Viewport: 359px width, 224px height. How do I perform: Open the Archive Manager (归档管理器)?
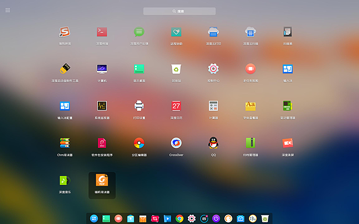point(250,143)
